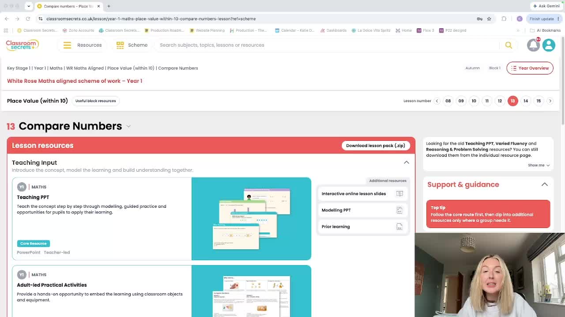Download the Modelling PPT file icon

pyautogui.click(x=399, y=210)
